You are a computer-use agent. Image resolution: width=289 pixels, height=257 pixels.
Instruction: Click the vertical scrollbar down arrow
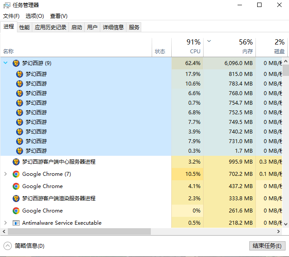click(286, 224)
